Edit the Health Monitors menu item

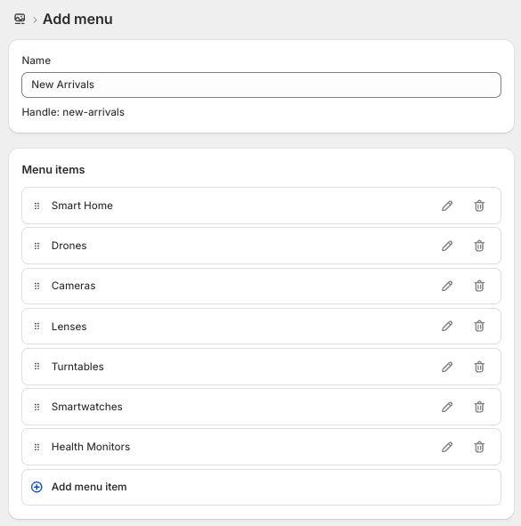point(447,447)
